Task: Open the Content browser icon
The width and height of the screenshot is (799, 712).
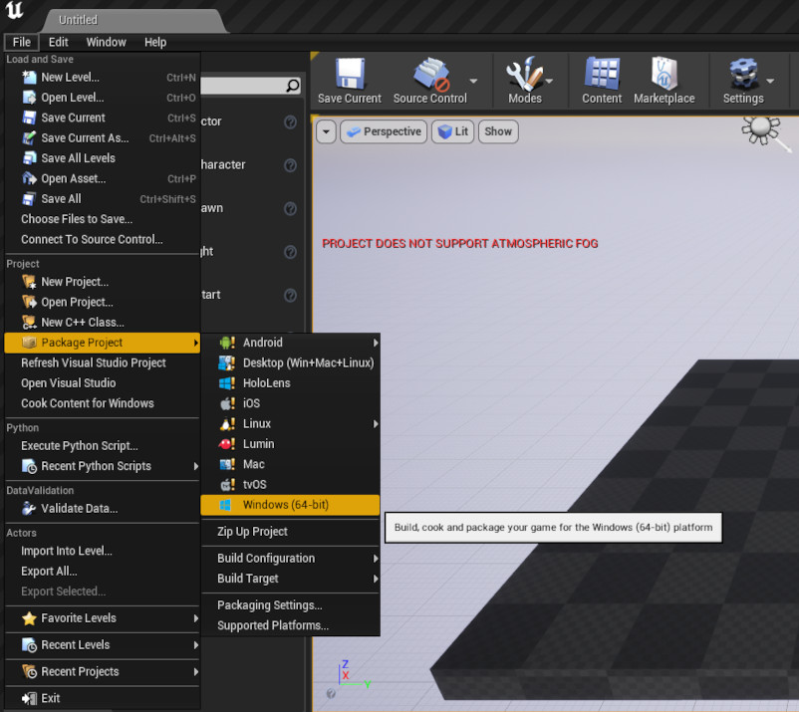Action: (602, 74)
